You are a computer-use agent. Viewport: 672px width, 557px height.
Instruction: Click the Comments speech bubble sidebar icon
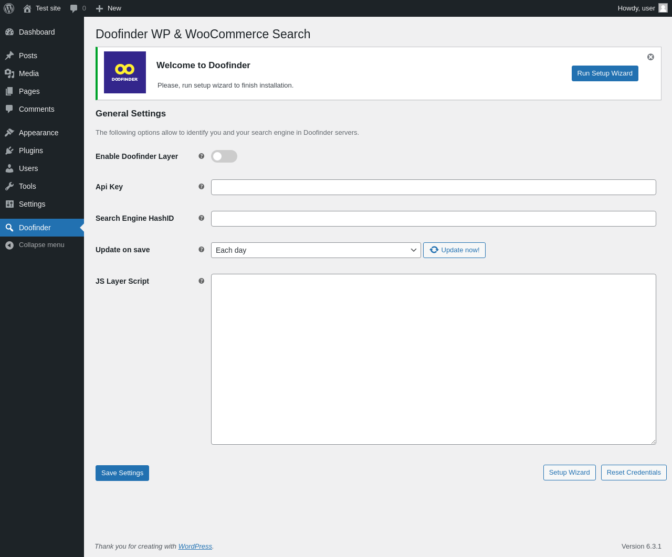[x=9, y=109]
